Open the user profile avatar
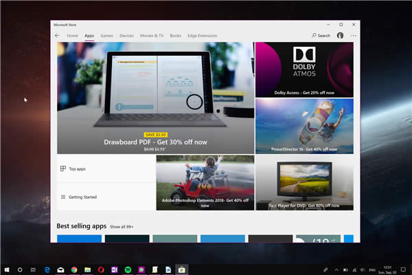The width and height of the screenshot is (412, 275). pyautogui.click(x=340, y=35)
